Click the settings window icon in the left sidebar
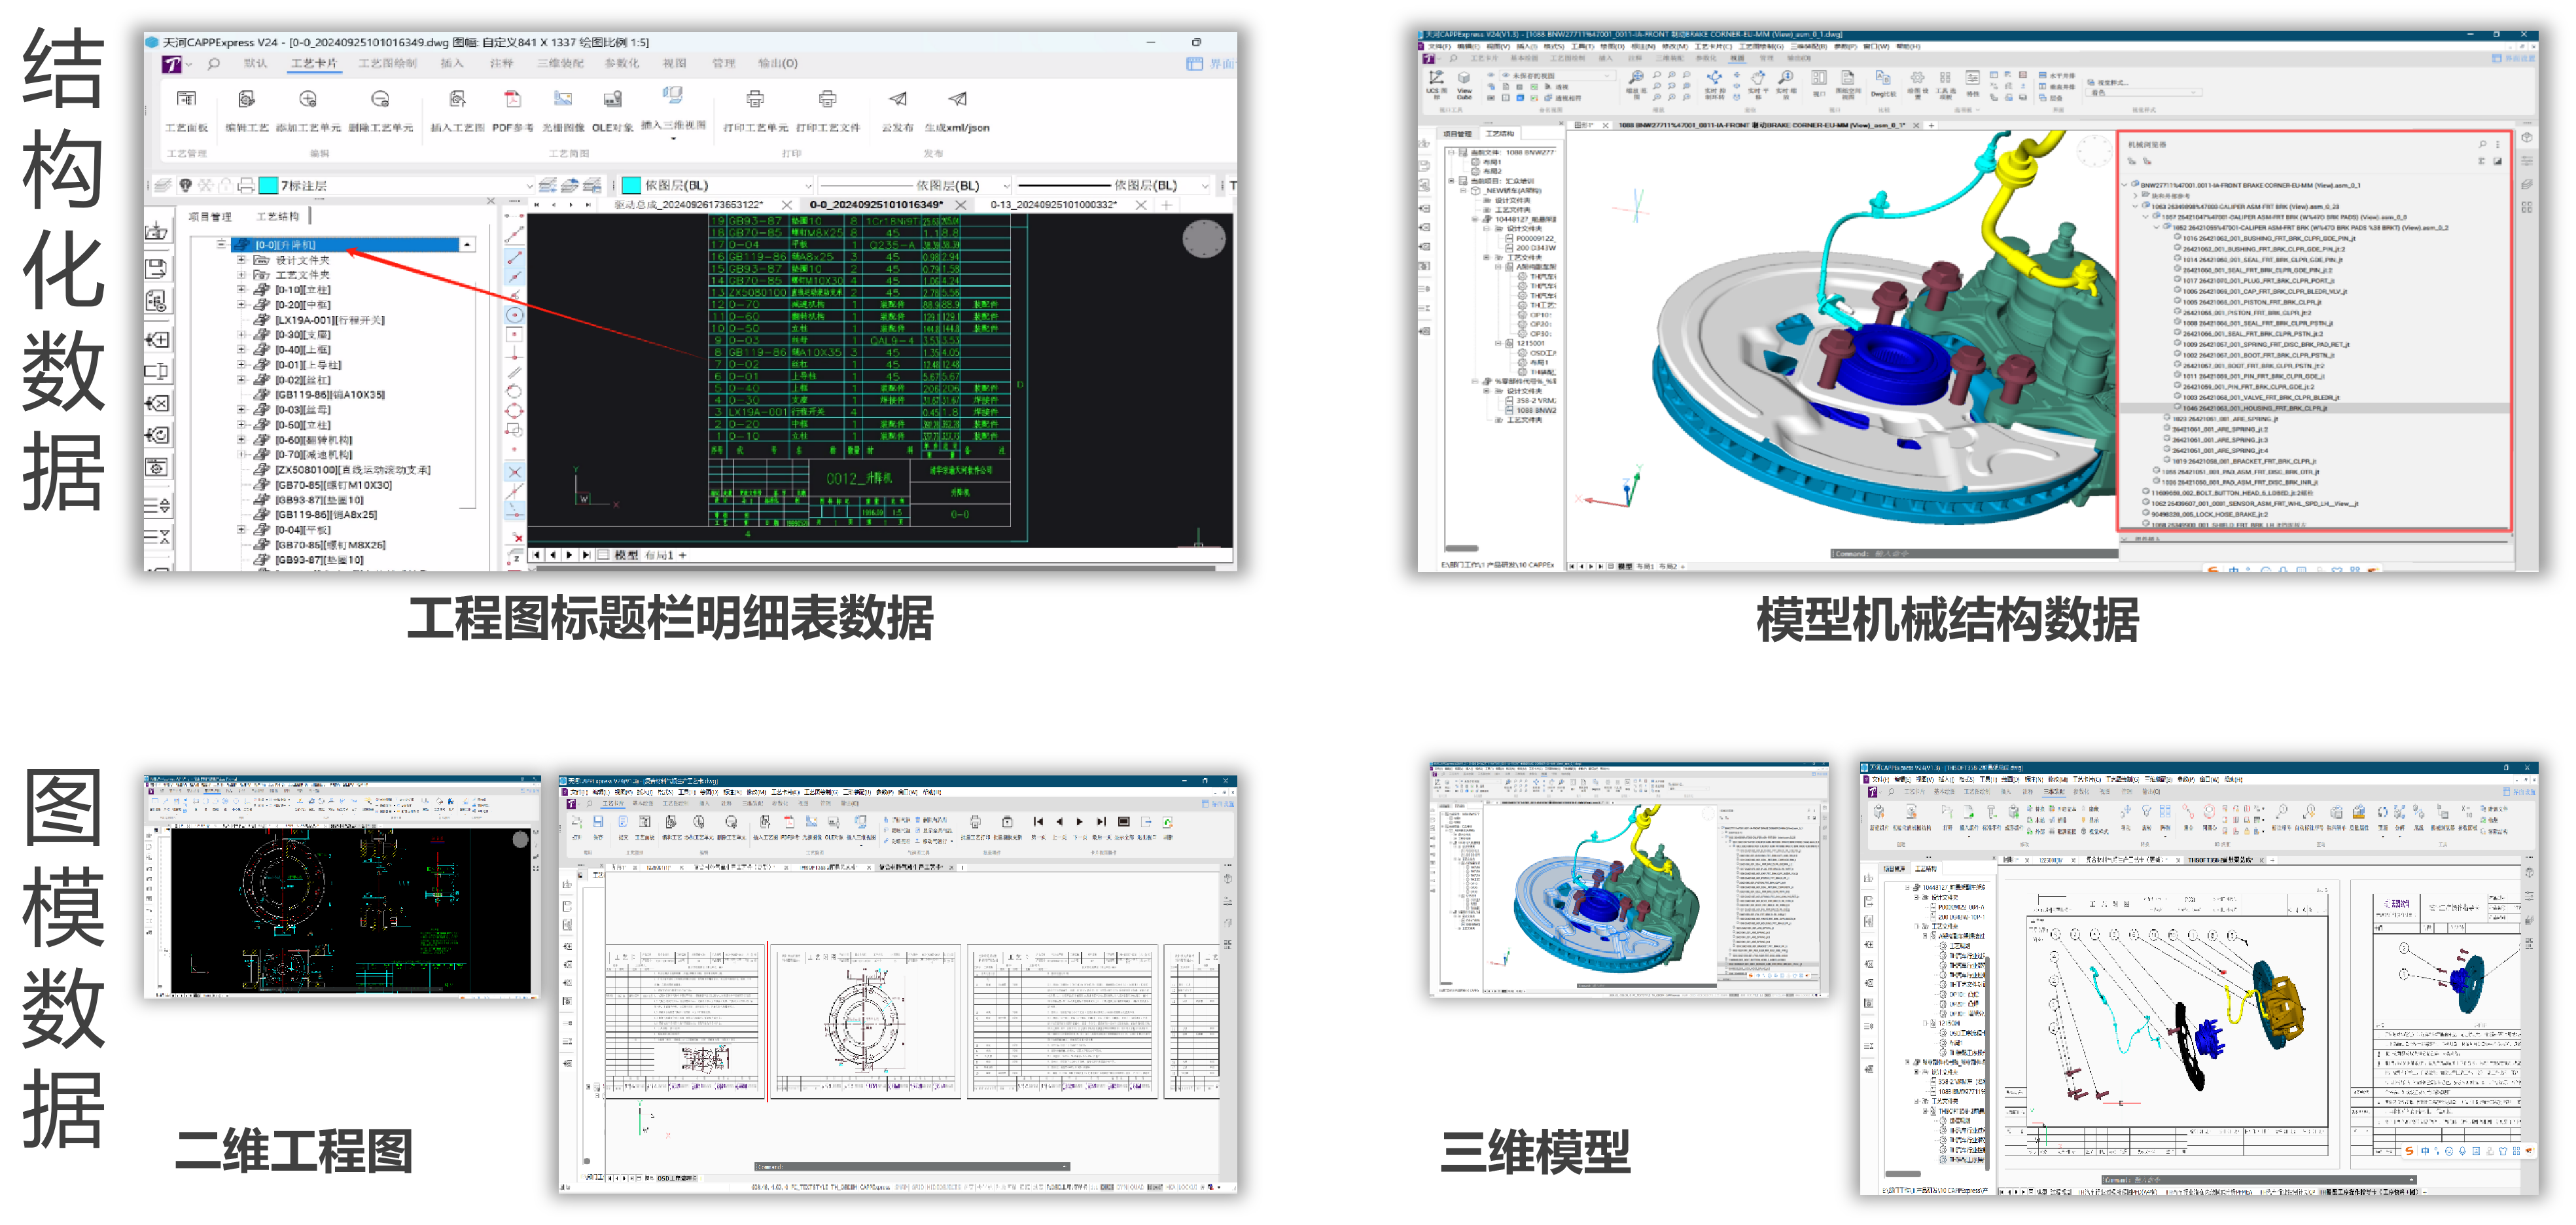The image size is (2576, 1225). tap(157, 467)
